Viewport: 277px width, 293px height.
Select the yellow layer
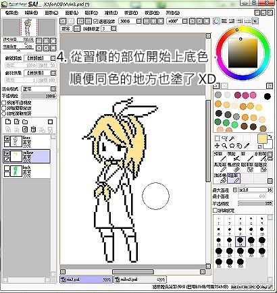pyautogui.click(x=26, y=156)
